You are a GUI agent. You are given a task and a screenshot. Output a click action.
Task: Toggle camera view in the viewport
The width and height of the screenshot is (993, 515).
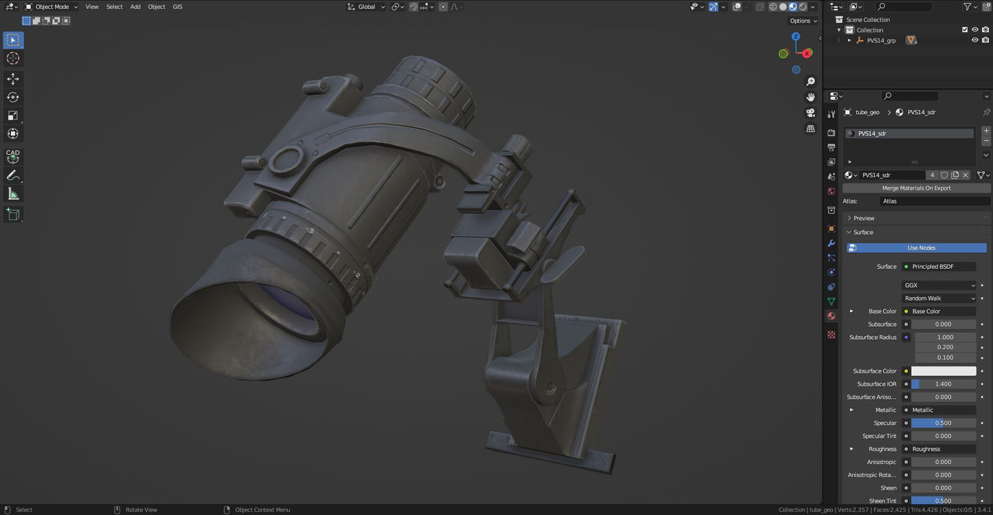pos(811,113)
